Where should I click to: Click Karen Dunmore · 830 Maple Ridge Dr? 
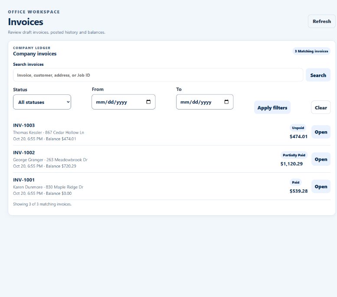[x=48, y=187]
